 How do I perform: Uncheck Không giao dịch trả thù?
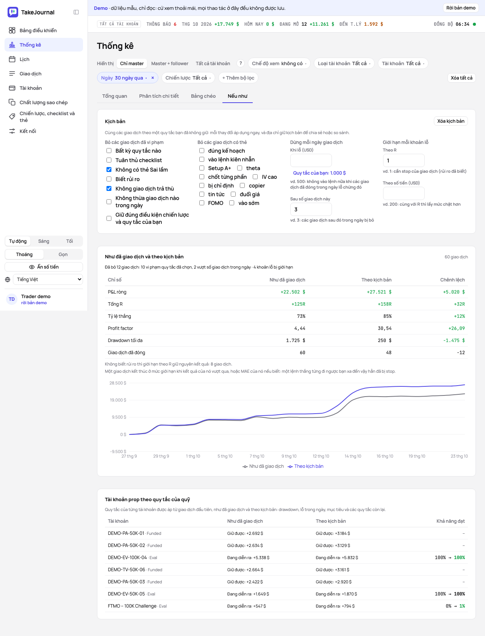109,189
